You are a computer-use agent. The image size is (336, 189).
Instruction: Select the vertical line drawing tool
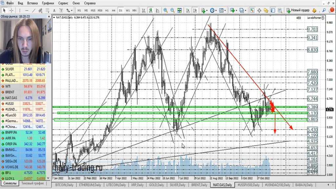[x=20, y=10]
